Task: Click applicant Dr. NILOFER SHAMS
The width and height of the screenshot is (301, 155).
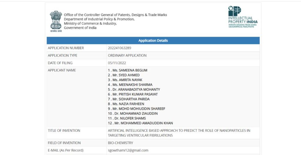Action: tap(127, 118)
